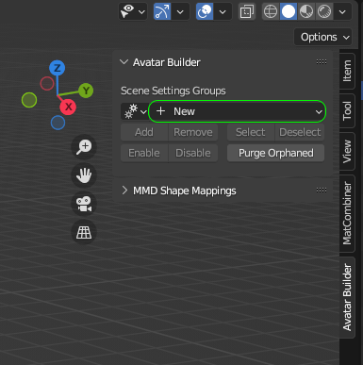Image resolution: width=363 pixels, height=365 pixels.
Task: Switch to the Avatar Builder sidebar tab
Action: click(347, 297)
